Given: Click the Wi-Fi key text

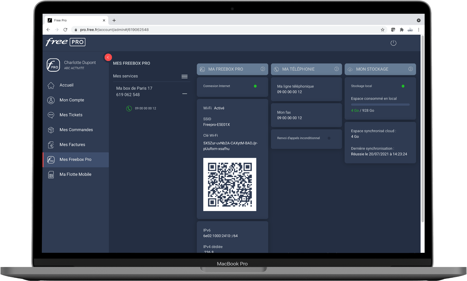Looking at the screenshot, I should point(230,146).
